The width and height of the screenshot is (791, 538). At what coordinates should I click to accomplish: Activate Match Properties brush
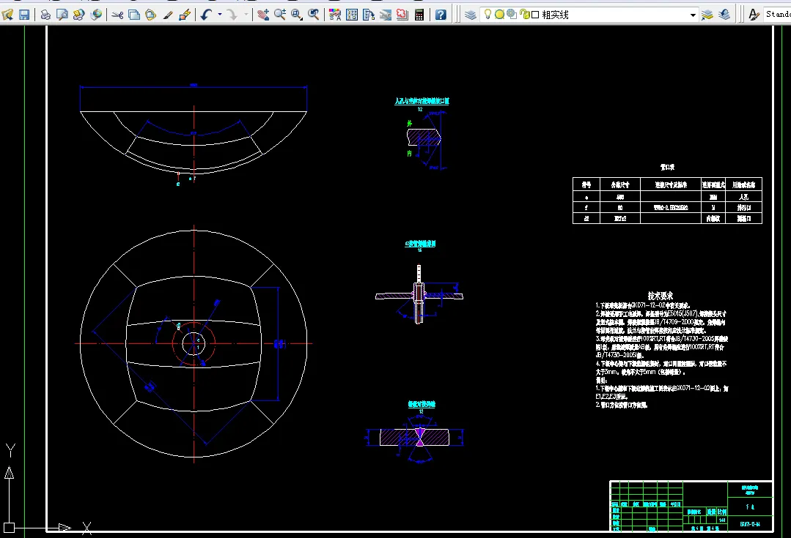point(168,15)
